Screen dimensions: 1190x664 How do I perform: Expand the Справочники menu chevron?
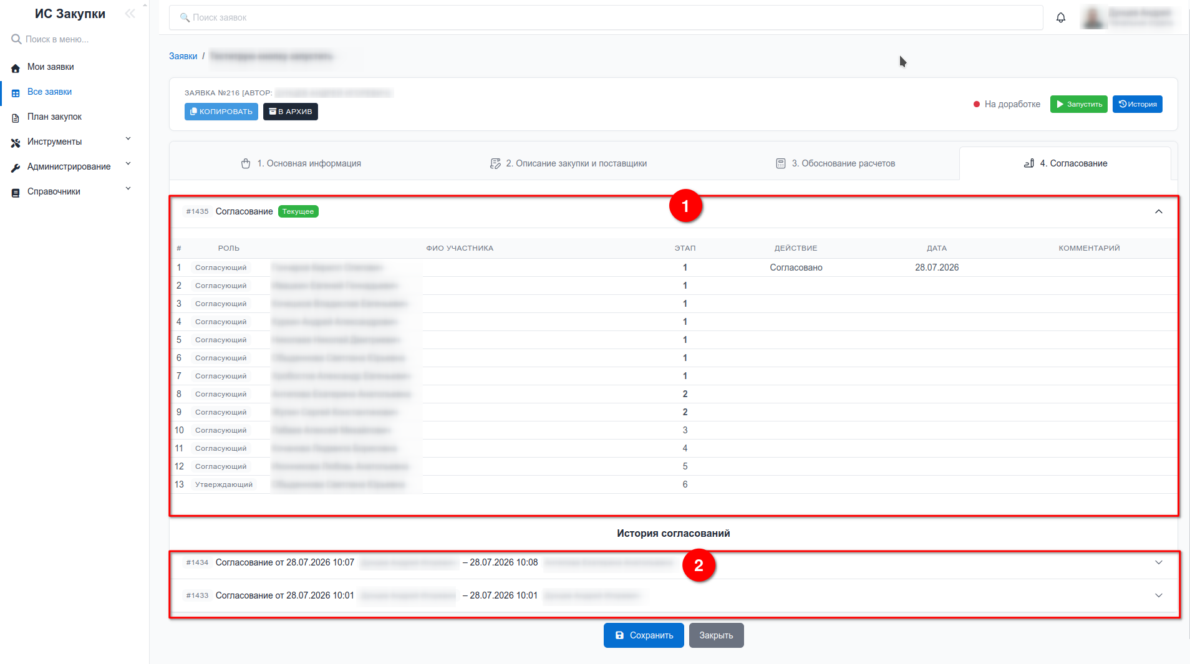pyautogui.click(x=128, y=189)
